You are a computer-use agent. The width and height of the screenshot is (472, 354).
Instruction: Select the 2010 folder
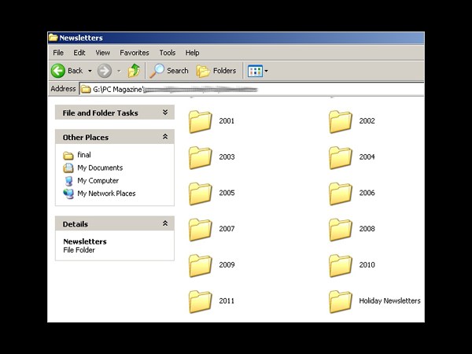click(x=341, y=265)
